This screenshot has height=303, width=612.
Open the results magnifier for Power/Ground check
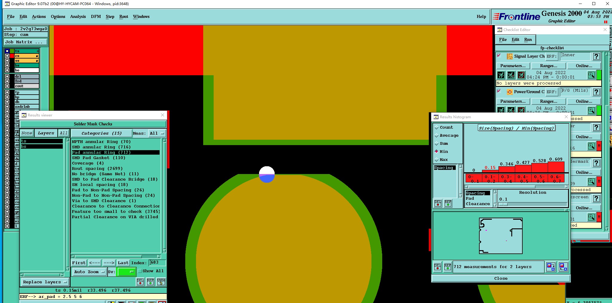(591, 110)
